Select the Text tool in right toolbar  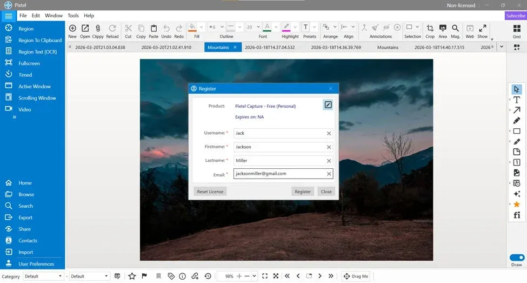[x=517, y=100]
